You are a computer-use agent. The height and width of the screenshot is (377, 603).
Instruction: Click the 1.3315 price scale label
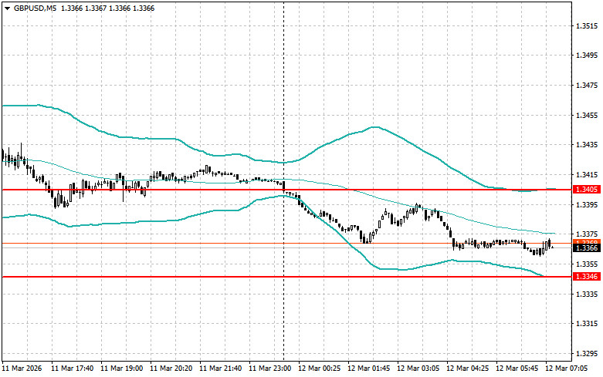click(x=587, y=324)
